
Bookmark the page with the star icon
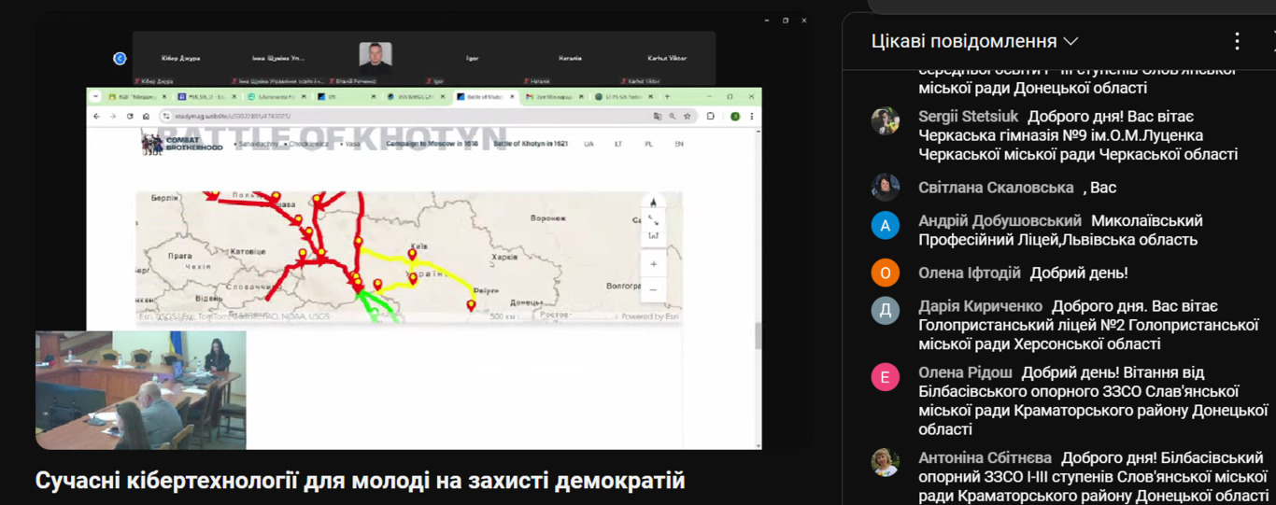(687, 116)
